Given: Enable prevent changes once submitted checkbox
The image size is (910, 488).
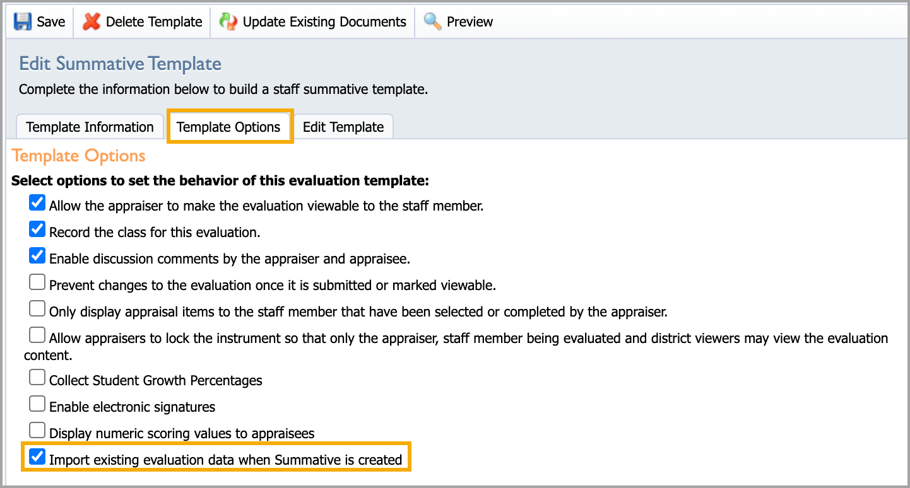Looking at the screenshot, I should 38,282.
